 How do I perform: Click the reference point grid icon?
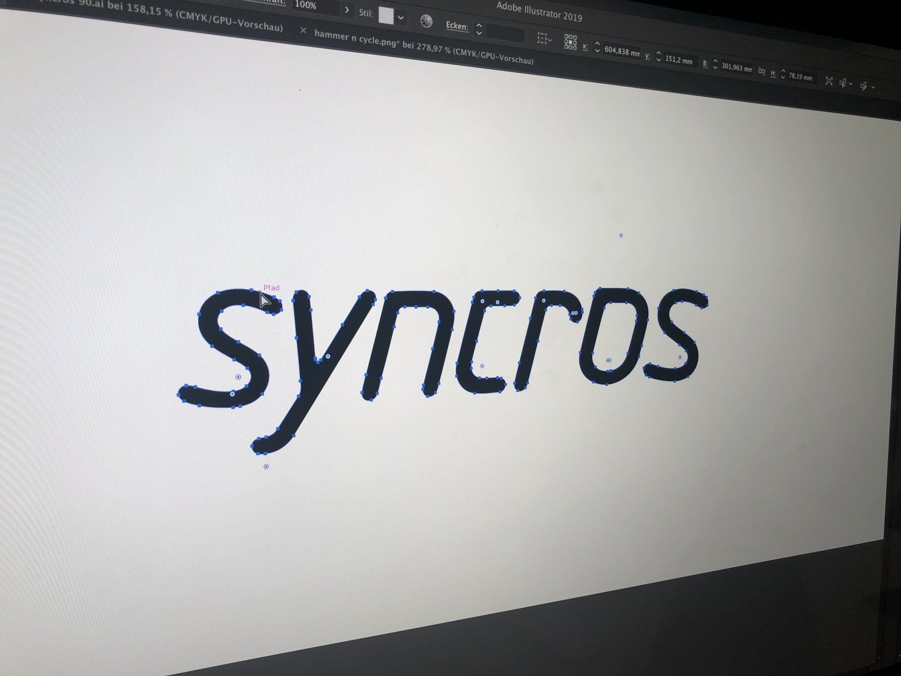[570, 42]
